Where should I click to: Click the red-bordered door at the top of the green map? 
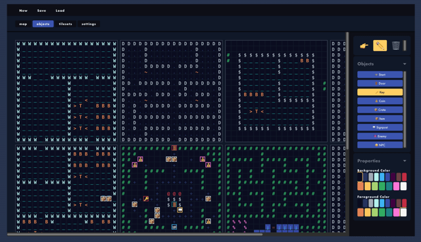pyautogui.click(x=174, y=148)
